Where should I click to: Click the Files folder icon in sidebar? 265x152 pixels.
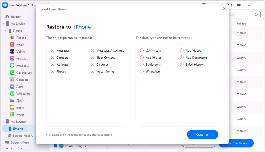(12, 101)
